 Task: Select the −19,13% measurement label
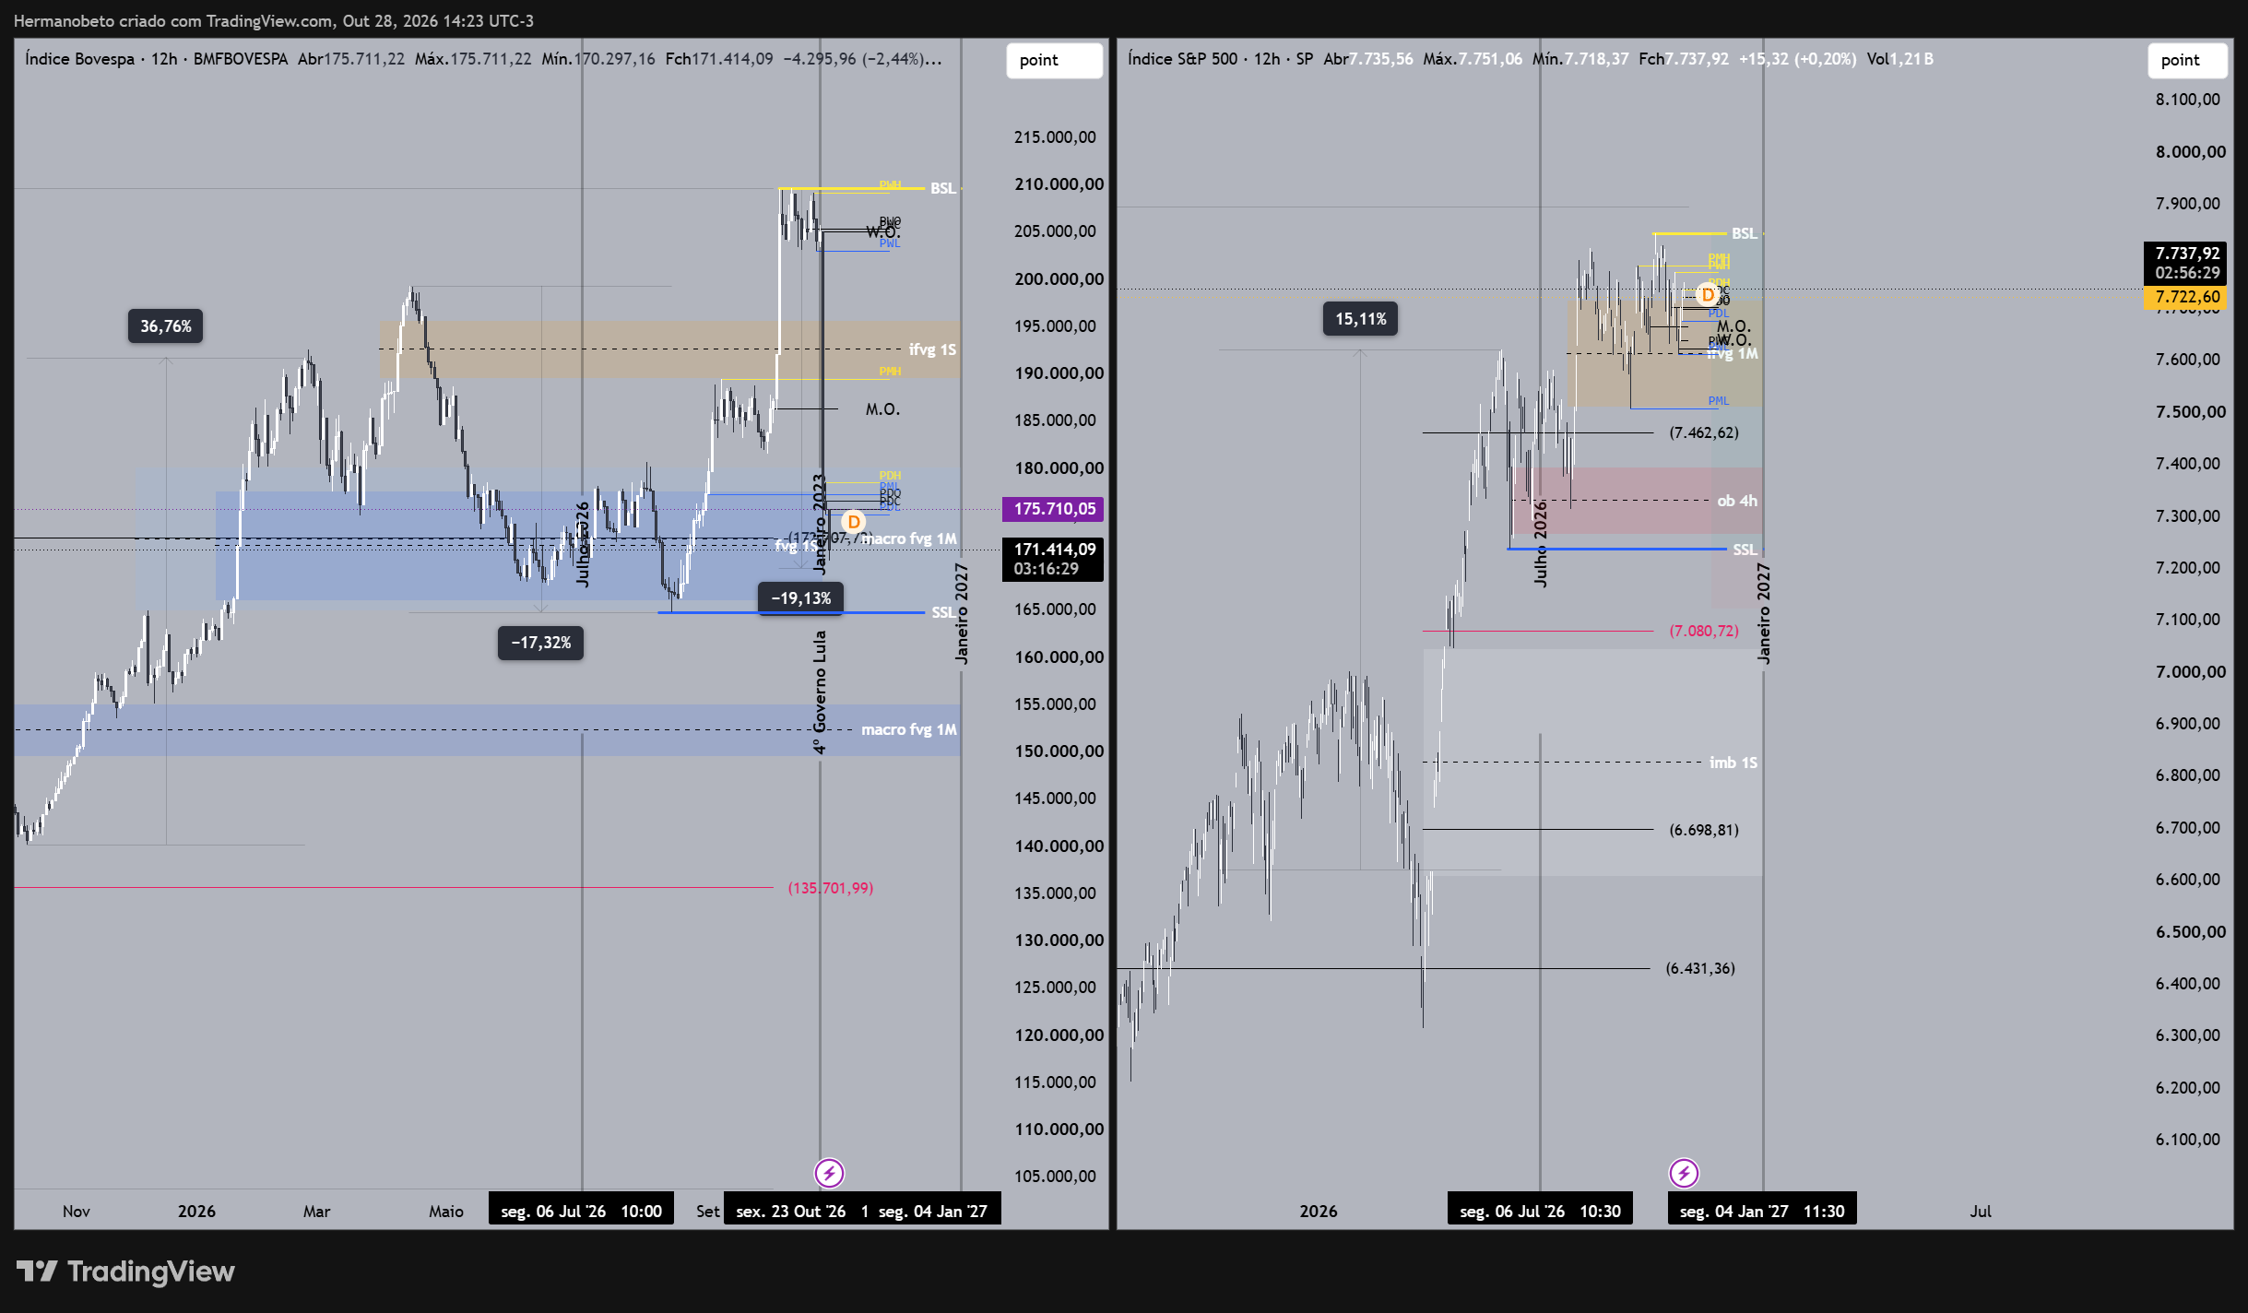coord(800,598)
